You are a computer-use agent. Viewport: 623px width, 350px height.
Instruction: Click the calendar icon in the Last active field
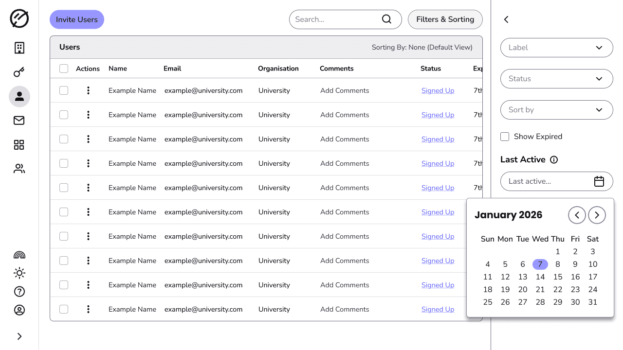click(x=599, y=181)
